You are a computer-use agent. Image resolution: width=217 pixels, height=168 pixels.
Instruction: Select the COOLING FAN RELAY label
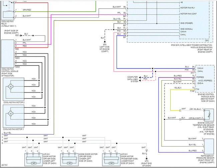9,24
